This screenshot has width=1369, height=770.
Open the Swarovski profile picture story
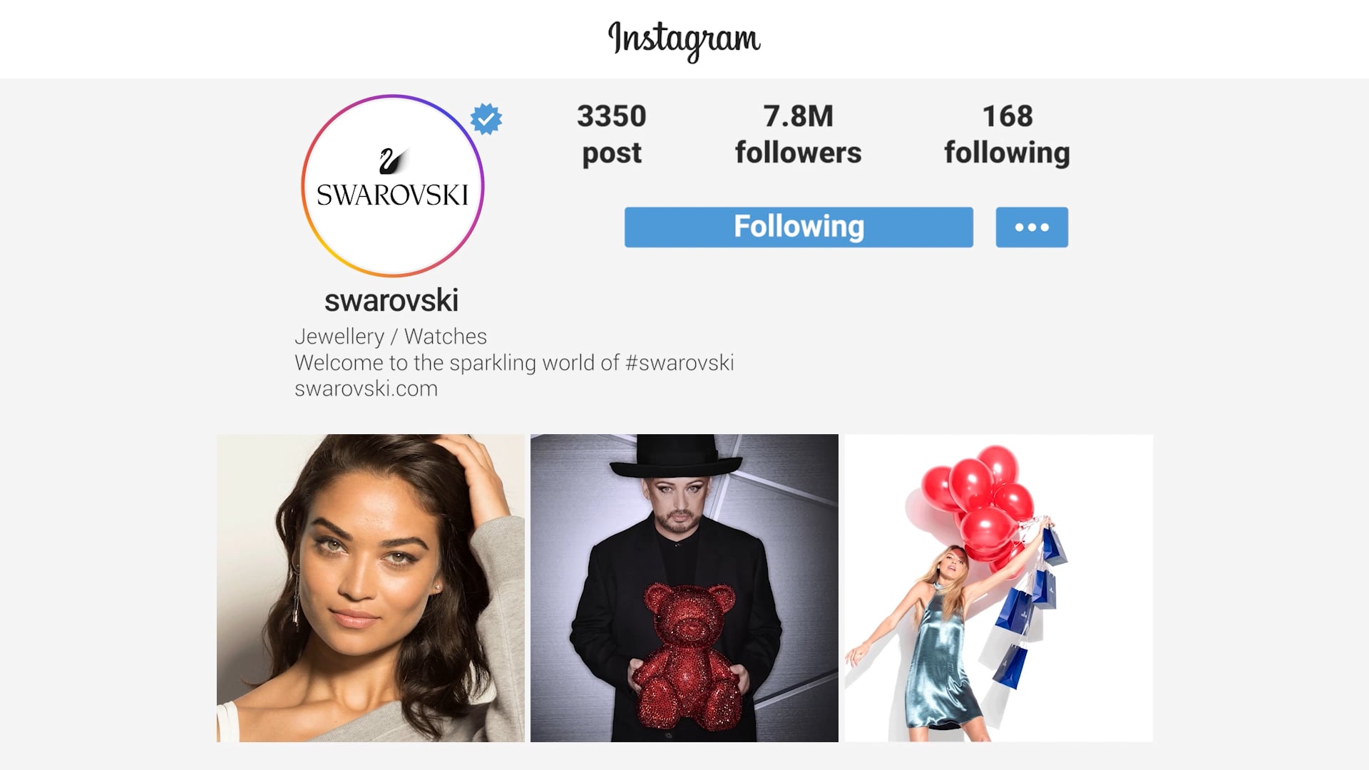(x=392, y=186)
